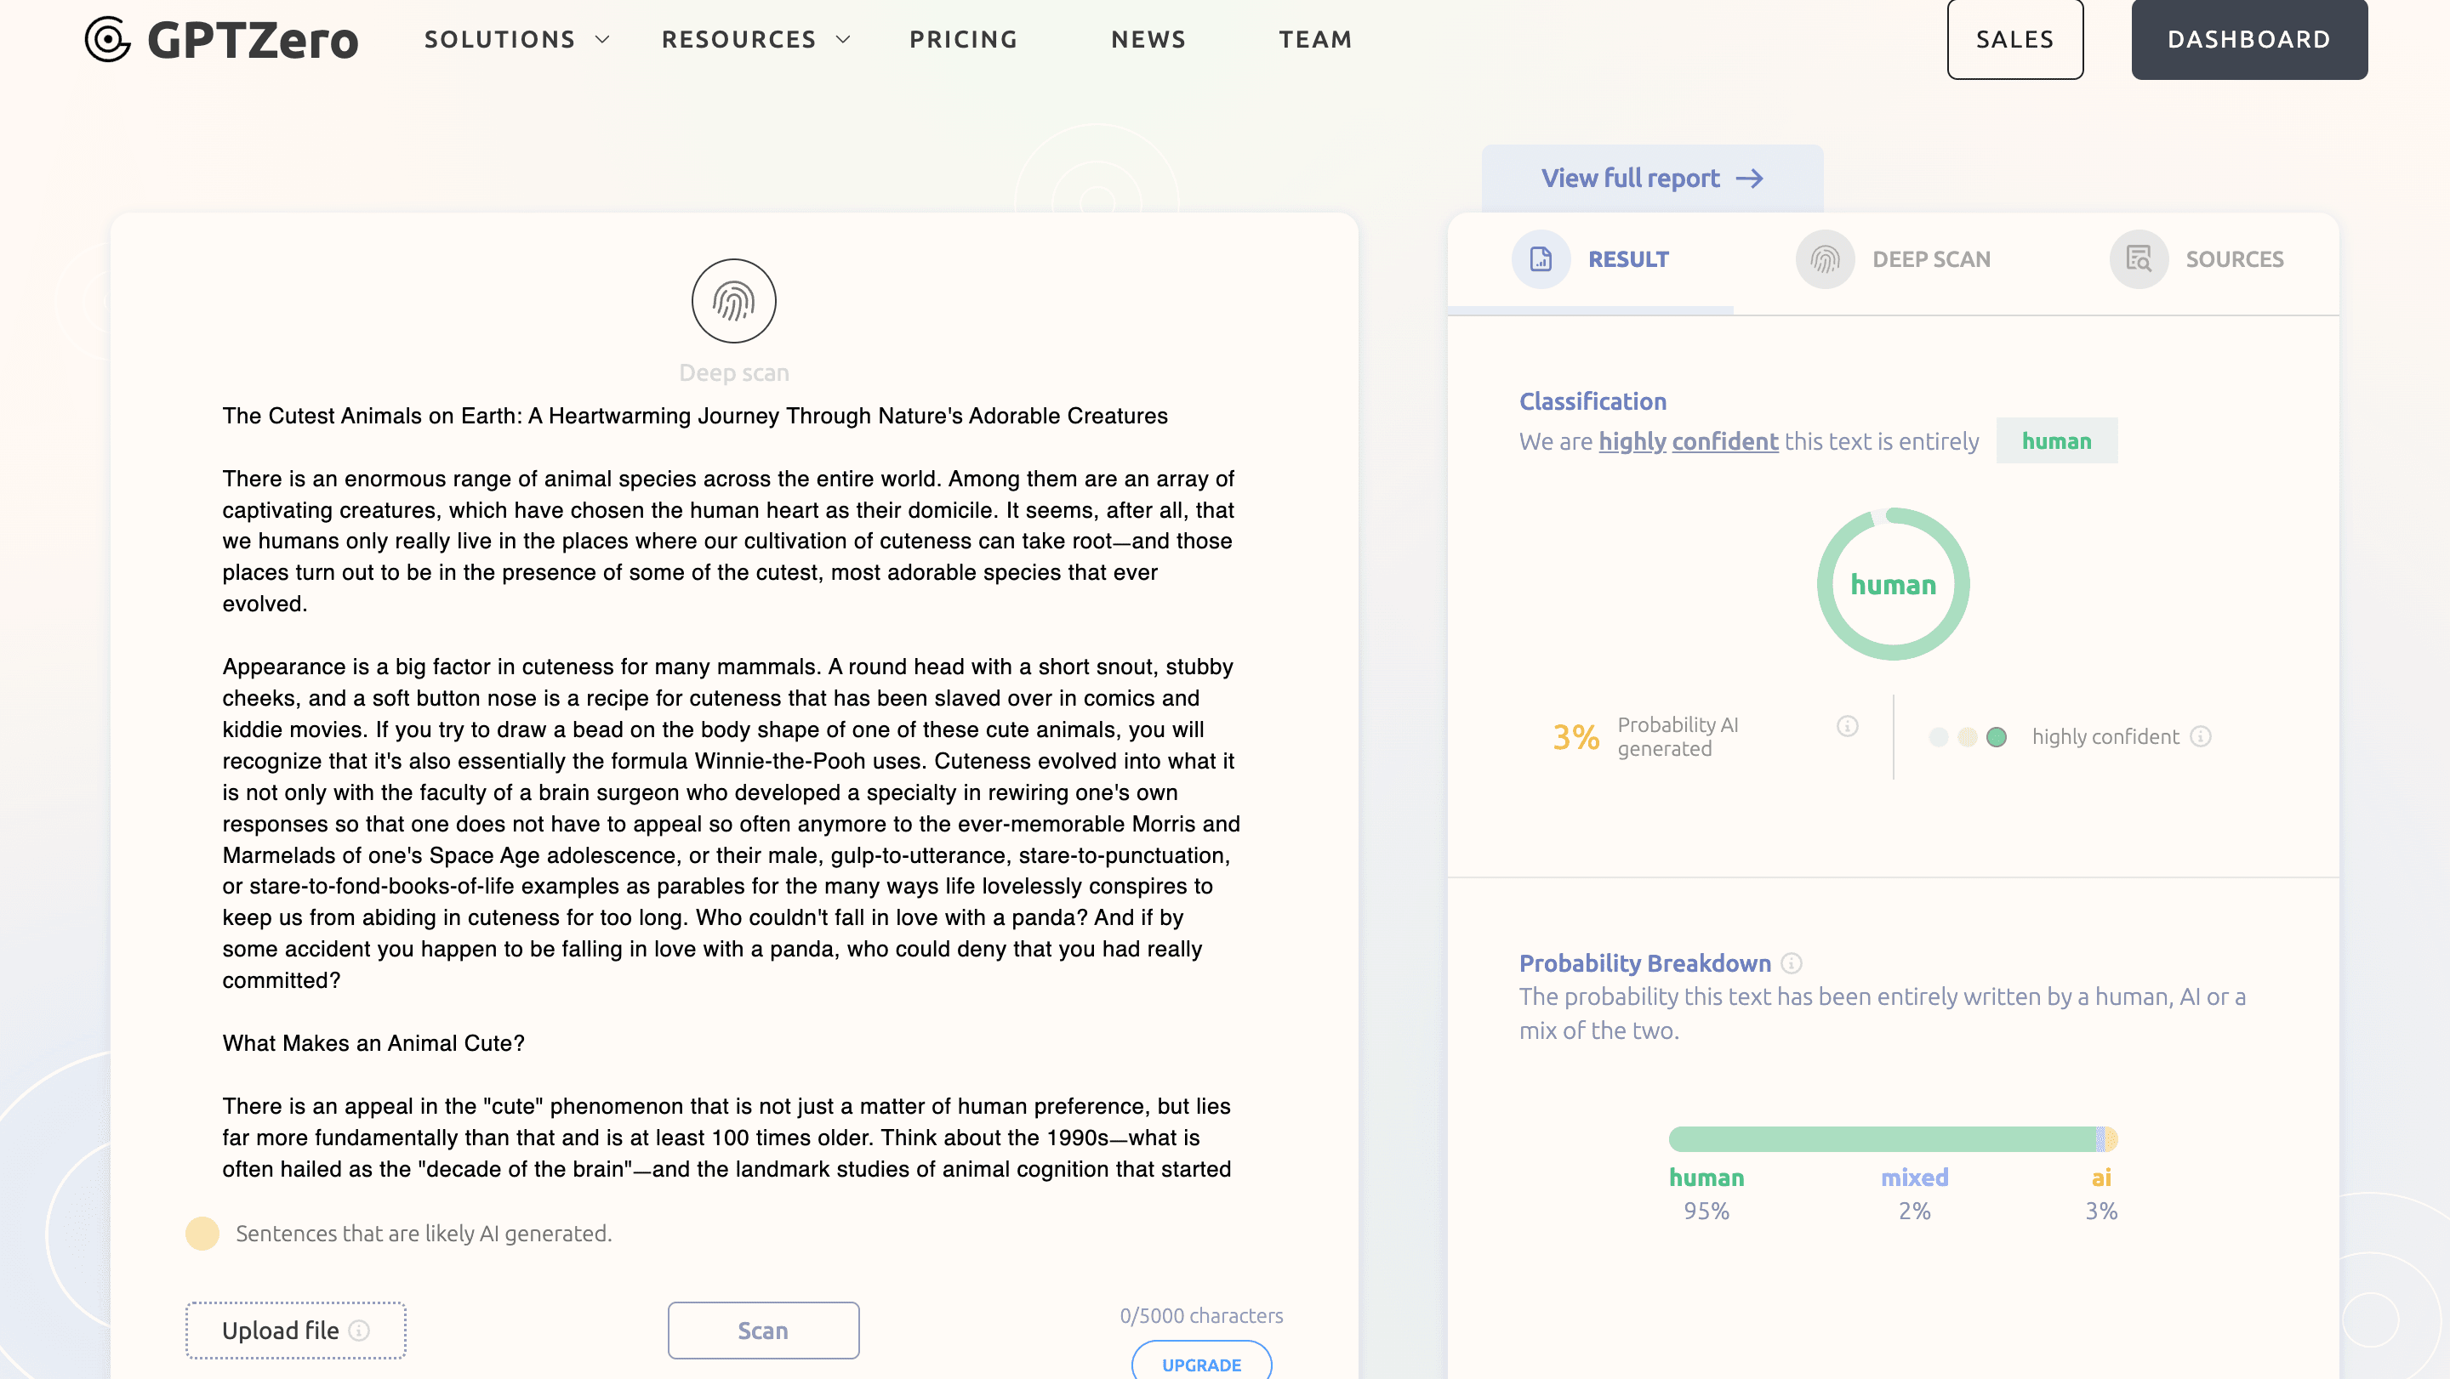Image resolution: width=2450 pixels, height=1379 pixels.
Task: Open the Pricing page
Action: pyautogui.click(x=964, y=39)
